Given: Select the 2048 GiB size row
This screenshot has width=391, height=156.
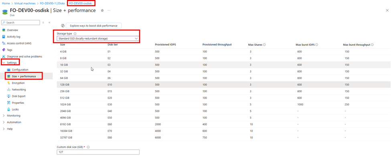Looking at the screenshot, I should (x=224, y=111).
